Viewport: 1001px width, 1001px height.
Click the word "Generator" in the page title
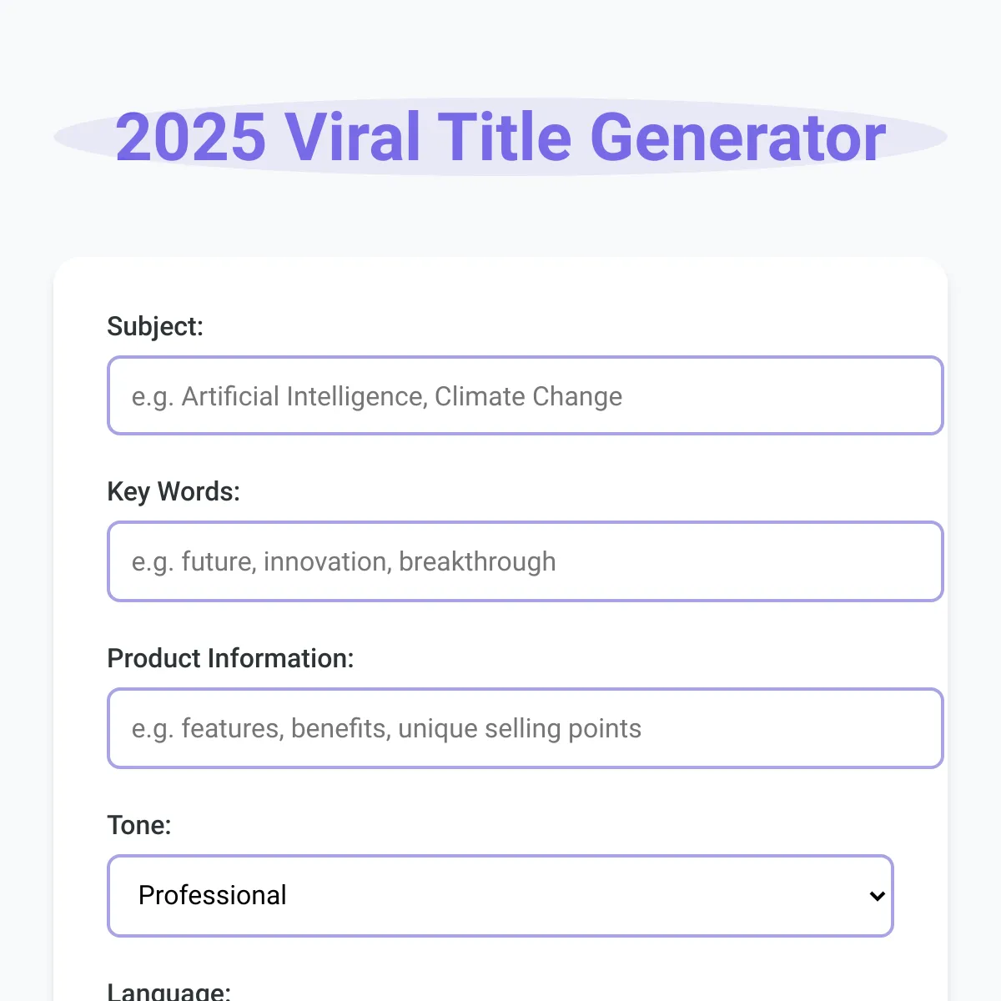[x=738, y=137]
